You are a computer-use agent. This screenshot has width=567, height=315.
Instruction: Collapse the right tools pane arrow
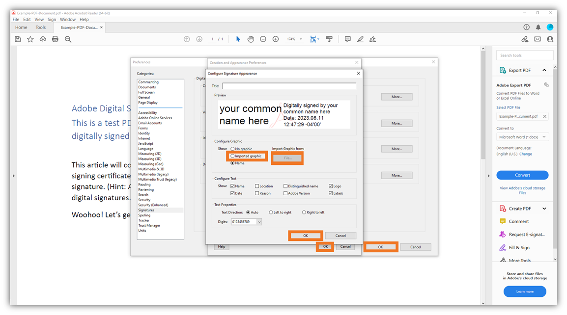click(488, 176)
